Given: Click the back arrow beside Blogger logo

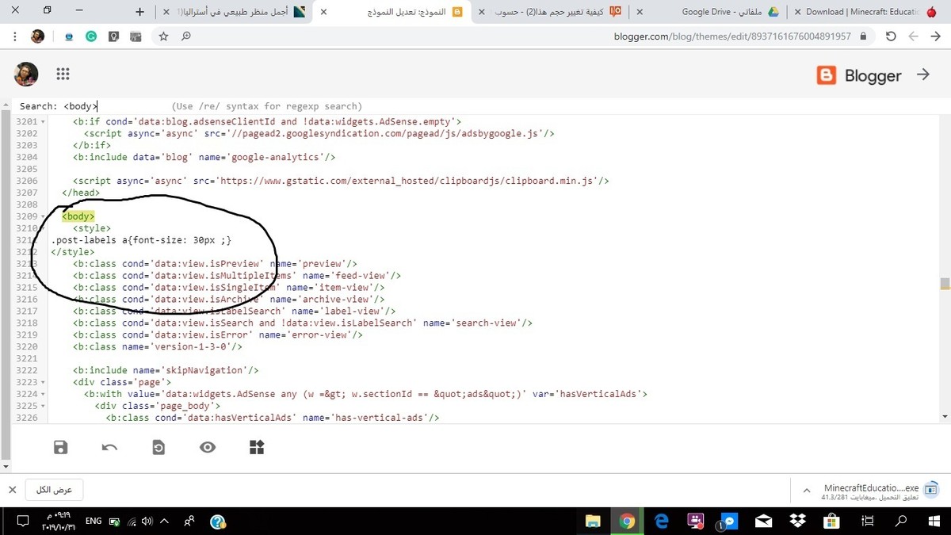Looking at the screenshot, I should [x=923, y=74].
